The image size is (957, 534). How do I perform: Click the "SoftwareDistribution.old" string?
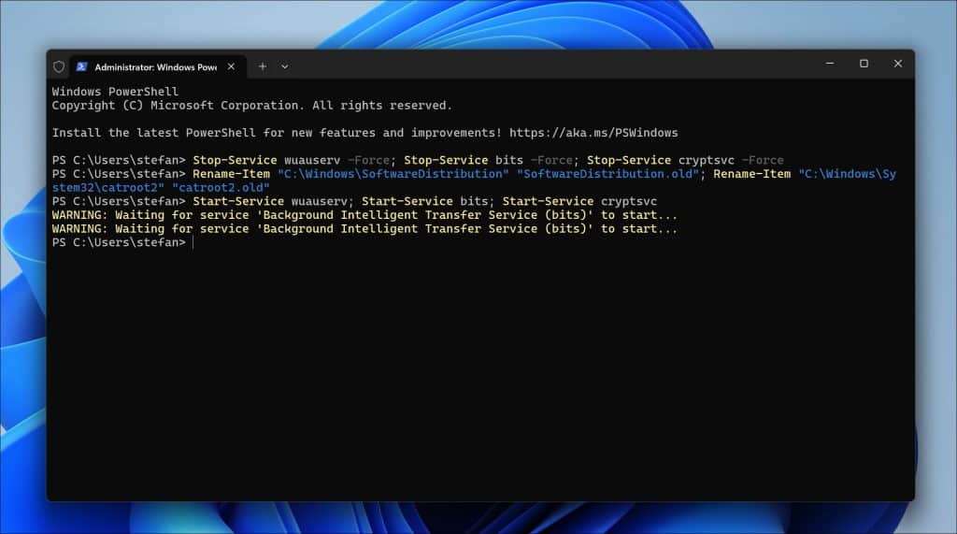pos(607,174)
